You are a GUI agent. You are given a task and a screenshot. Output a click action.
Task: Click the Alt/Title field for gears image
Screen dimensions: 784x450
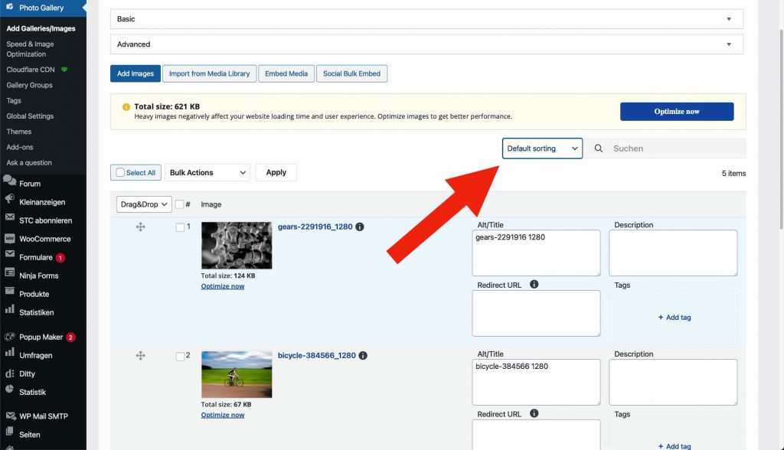(536, 253)
